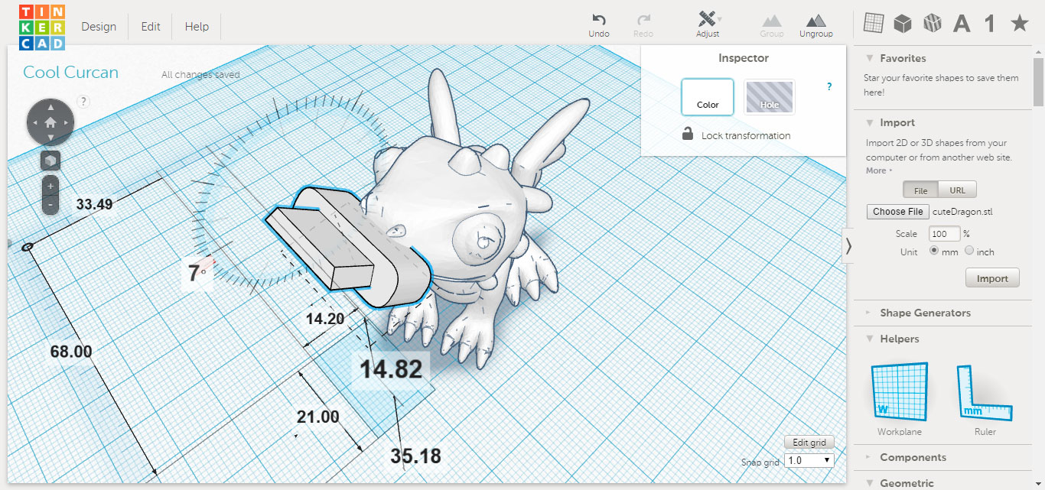Click the Group shapes button
Image resolution: width=1045 pixels, height=490 pixels.
pyautogui.click(x=772, y=25)
